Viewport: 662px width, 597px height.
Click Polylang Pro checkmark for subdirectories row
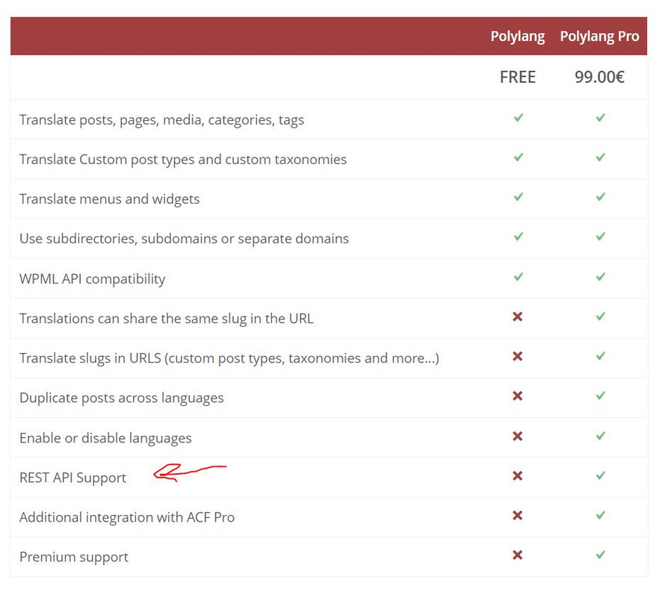[x=601, y=237]
